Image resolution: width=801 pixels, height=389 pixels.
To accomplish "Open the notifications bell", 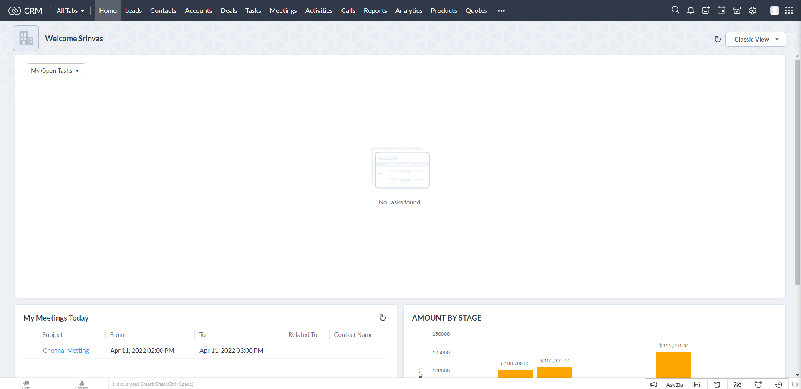I will tap(690, 10).
